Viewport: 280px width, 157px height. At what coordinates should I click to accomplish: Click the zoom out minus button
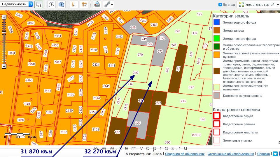coord(4,66)
